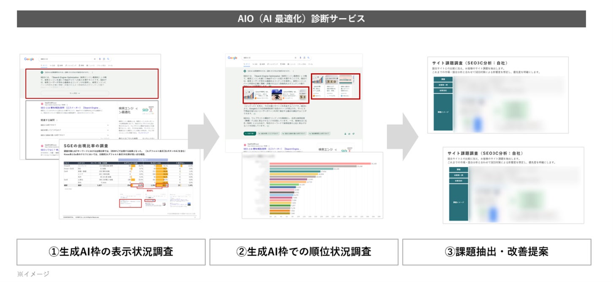Click the Google logo in the middle search screenshot
613x282 pixels.
(x=232, y=58)
